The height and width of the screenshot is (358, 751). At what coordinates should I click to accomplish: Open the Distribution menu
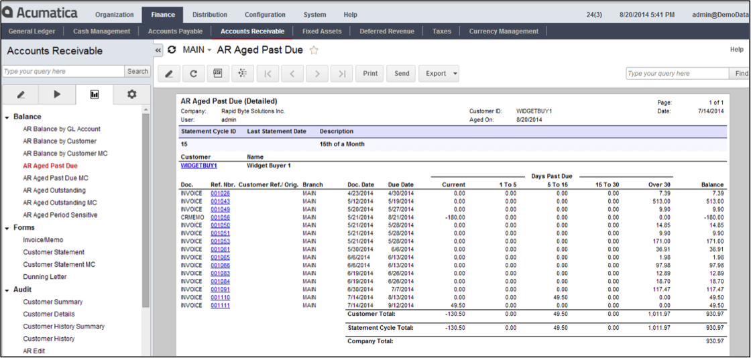click(x=210, y=15)
